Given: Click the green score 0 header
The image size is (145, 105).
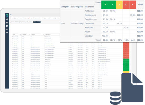Looking at the screenshot, I should (105, 5).
